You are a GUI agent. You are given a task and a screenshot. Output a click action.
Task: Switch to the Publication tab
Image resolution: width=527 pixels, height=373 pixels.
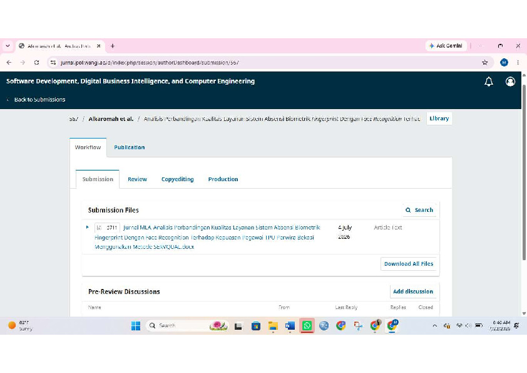pos(130,147)
